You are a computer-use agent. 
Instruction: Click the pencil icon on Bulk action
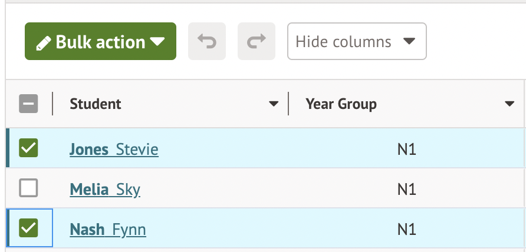(x=43, y=43)
